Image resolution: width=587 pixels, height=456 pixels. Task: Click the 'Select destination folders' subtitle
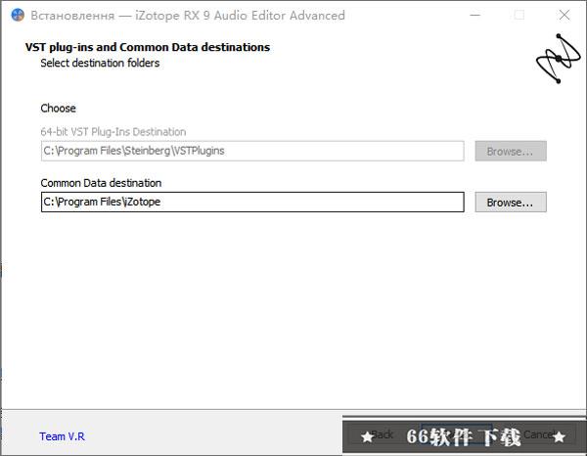point(100,63)
